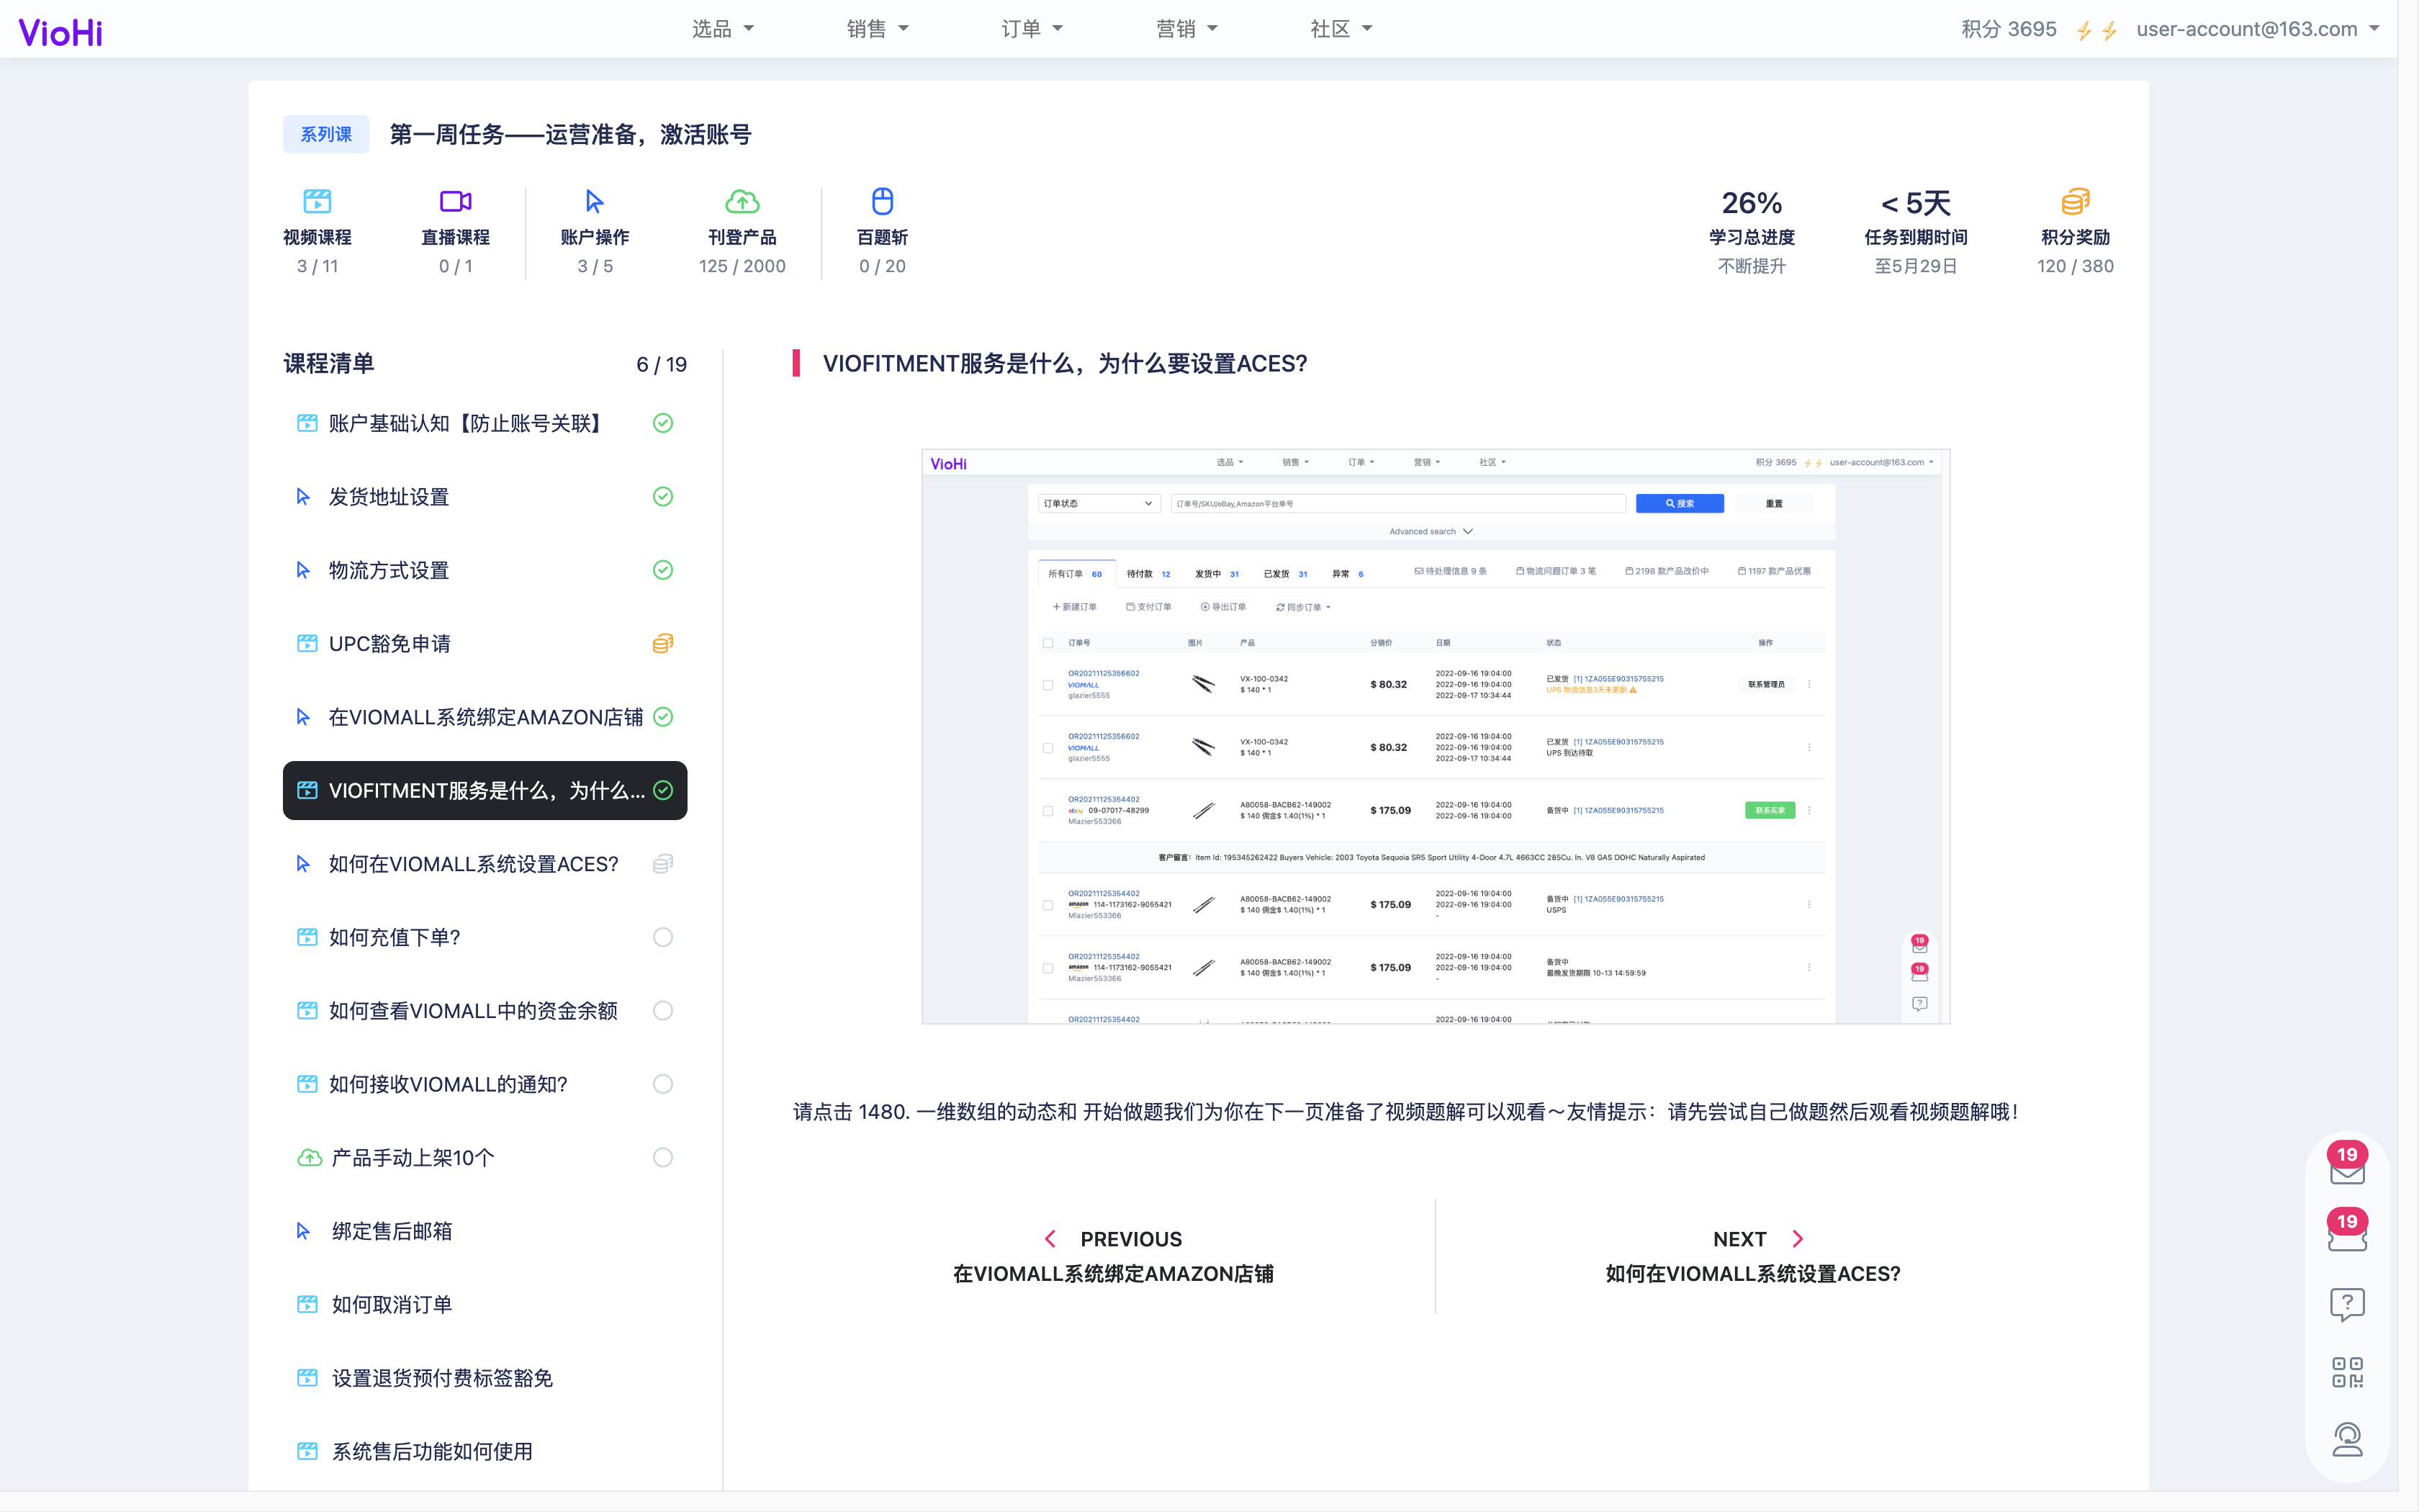2419x1512 pixels.
Task: Click coins reward icon on UPC豁免申请 row
Action: pos(663,643)
